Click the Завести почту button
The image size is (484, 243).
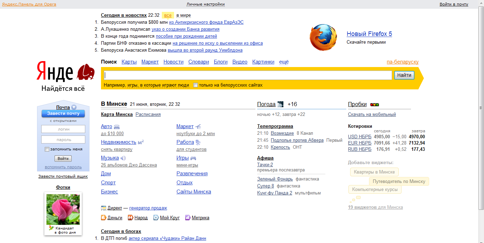tap(63, 113)
